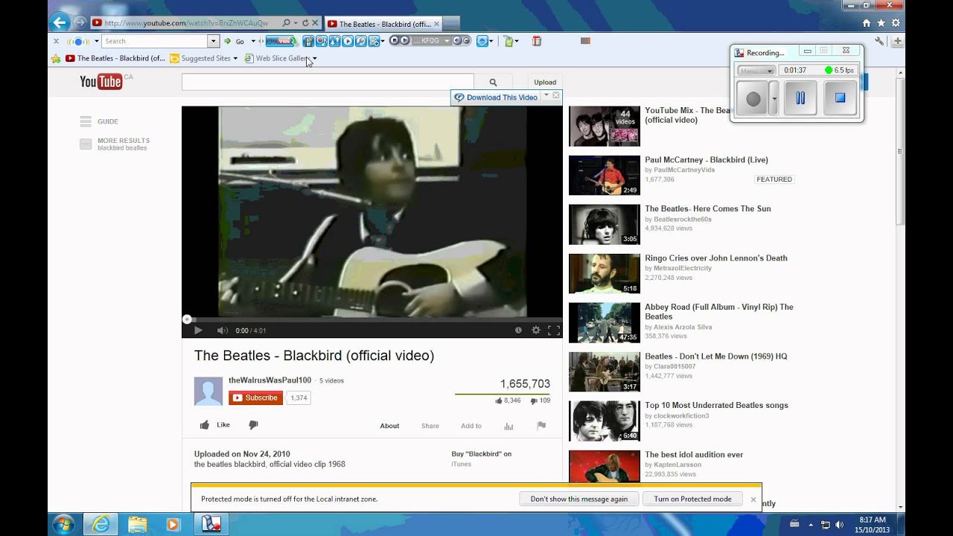Open Abbey Road Full Album thumbnail
The image size is (953, 536).
(605, 323)
